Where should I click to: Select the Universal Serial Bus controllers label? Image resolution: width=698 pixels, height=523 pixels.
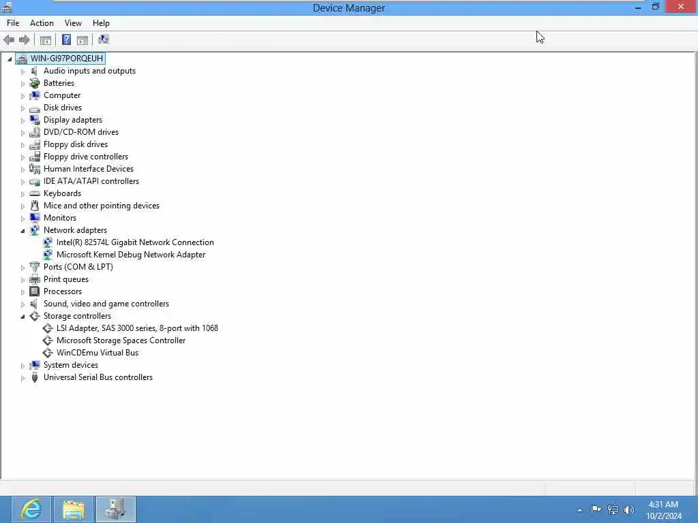(98, 377)
